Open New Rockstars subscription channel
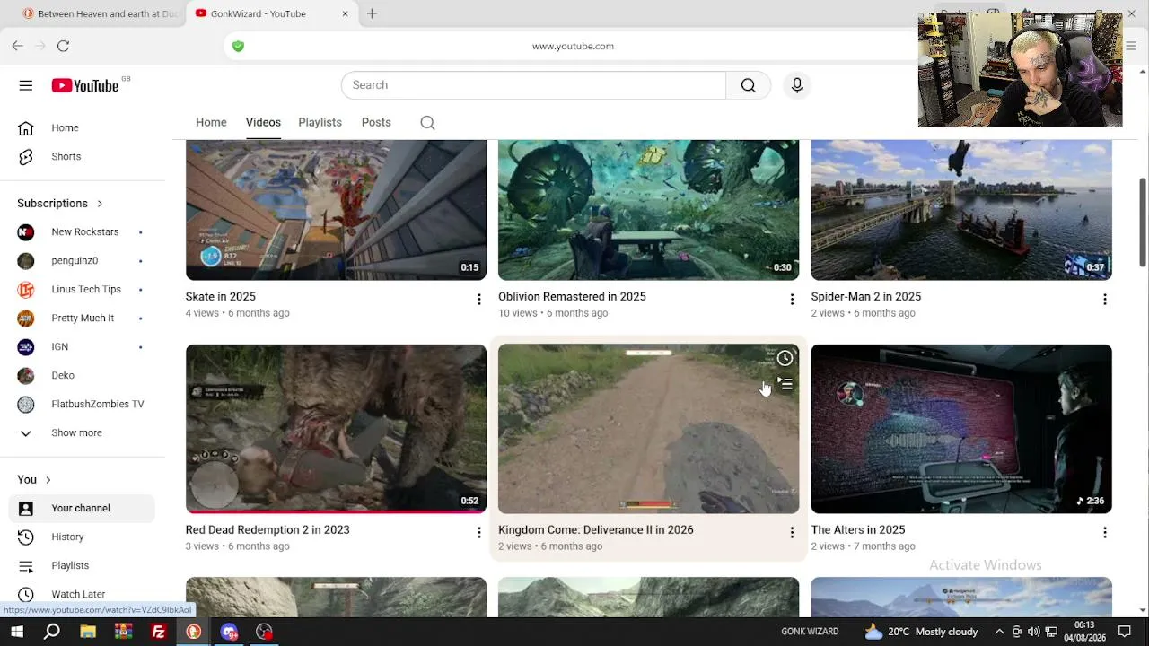Viewport: 1149px width, 646px height. (x=83, y=232)
